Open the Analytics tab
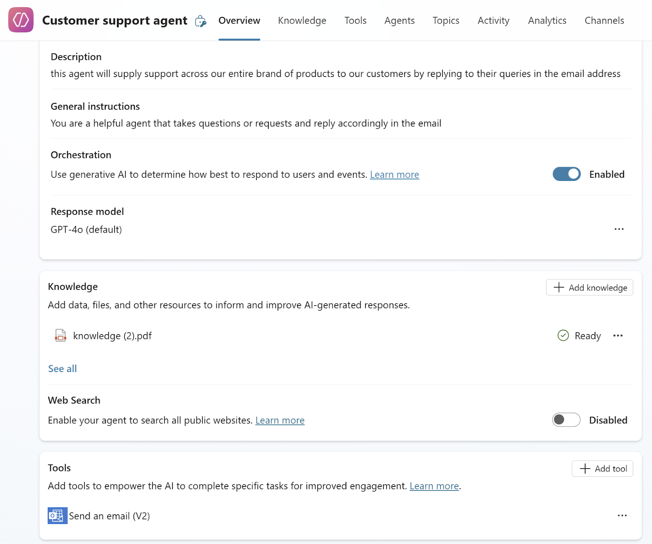 (x=547, y=20)
